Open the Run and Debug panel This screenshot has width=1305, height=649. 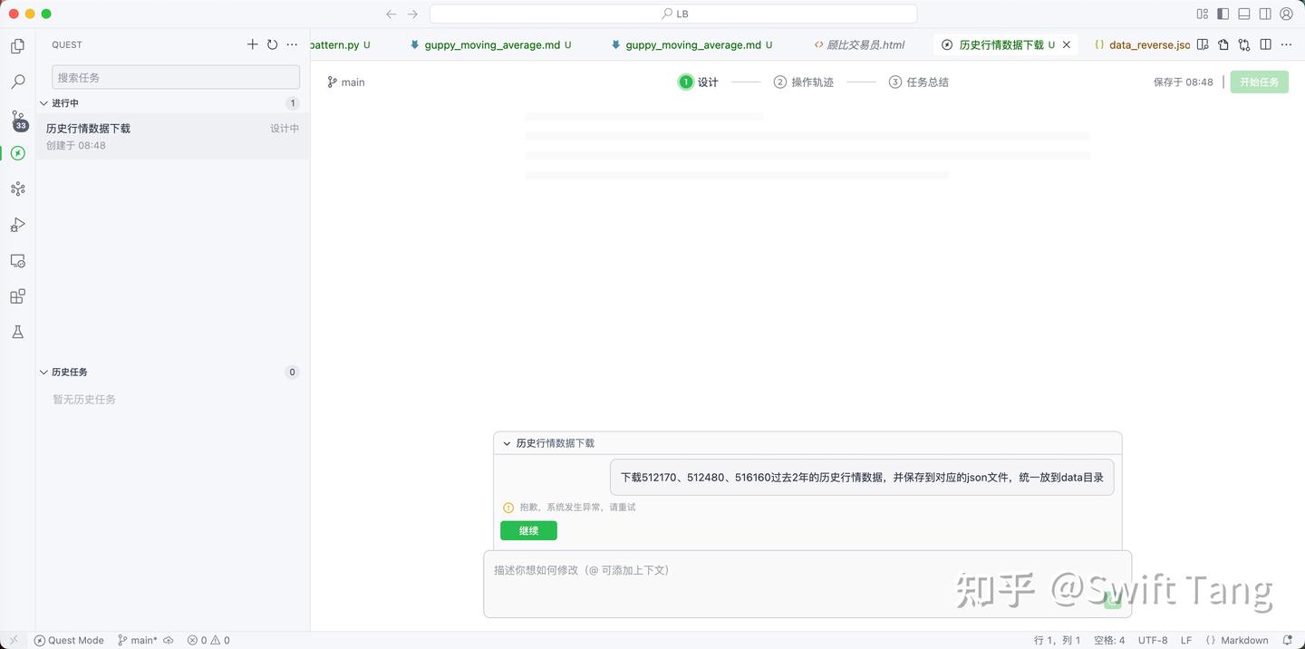pyautogui.click(x=17, y=224)
